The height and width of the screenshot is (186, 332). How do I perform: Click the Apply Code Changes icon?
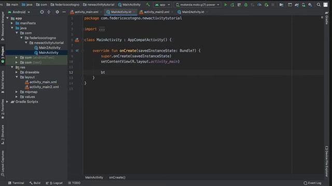pos(239,5)
